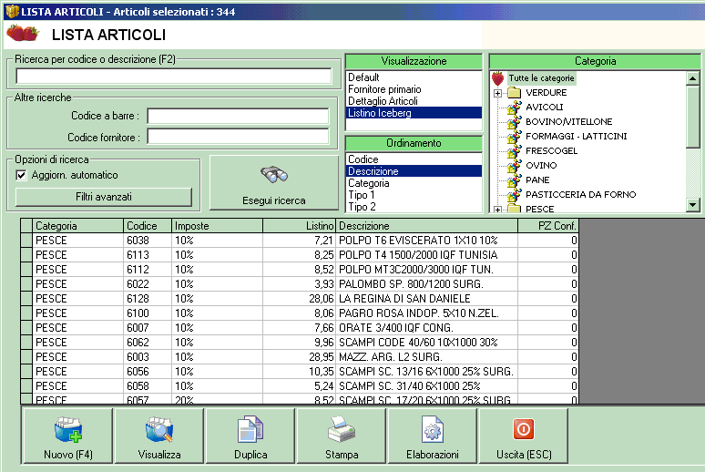
Task: Select the strawberry Tutte le categorie icon
Action: point(497,78)
